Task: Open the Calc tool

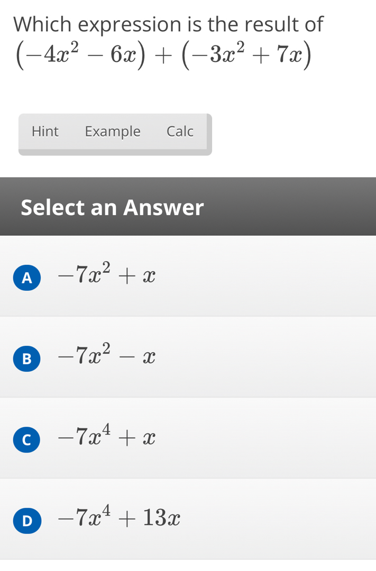Action: pyautogui.click(x=181, y=131)
